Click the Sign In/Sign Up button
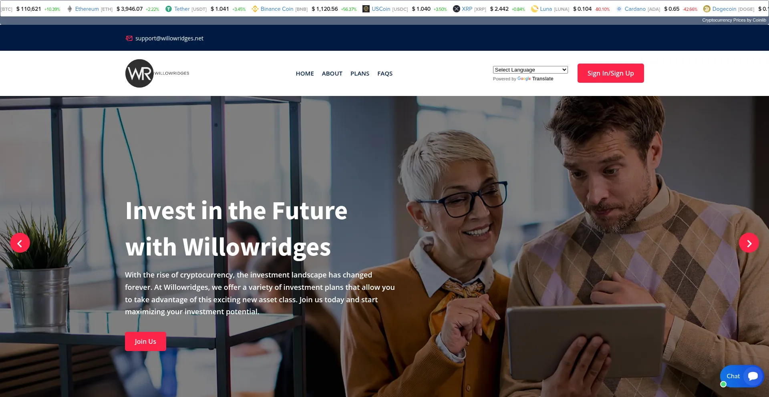This screenshot has height=397, width=769. [x=610, y=73]
